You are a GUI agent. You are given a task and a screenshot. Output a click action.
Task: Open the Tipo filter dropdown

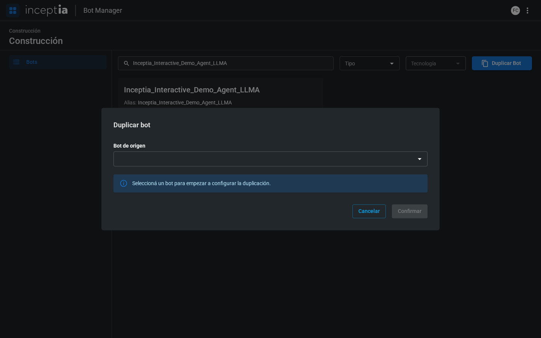click(x=370, y=63)
